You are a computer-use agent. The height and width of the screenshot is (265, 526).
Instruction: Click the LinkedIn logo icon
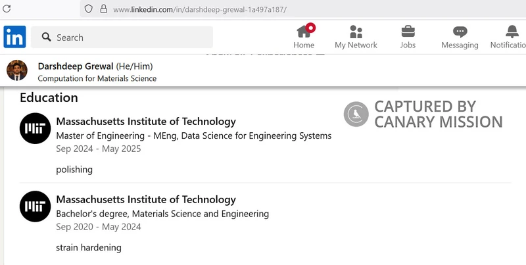click(14, 37)
